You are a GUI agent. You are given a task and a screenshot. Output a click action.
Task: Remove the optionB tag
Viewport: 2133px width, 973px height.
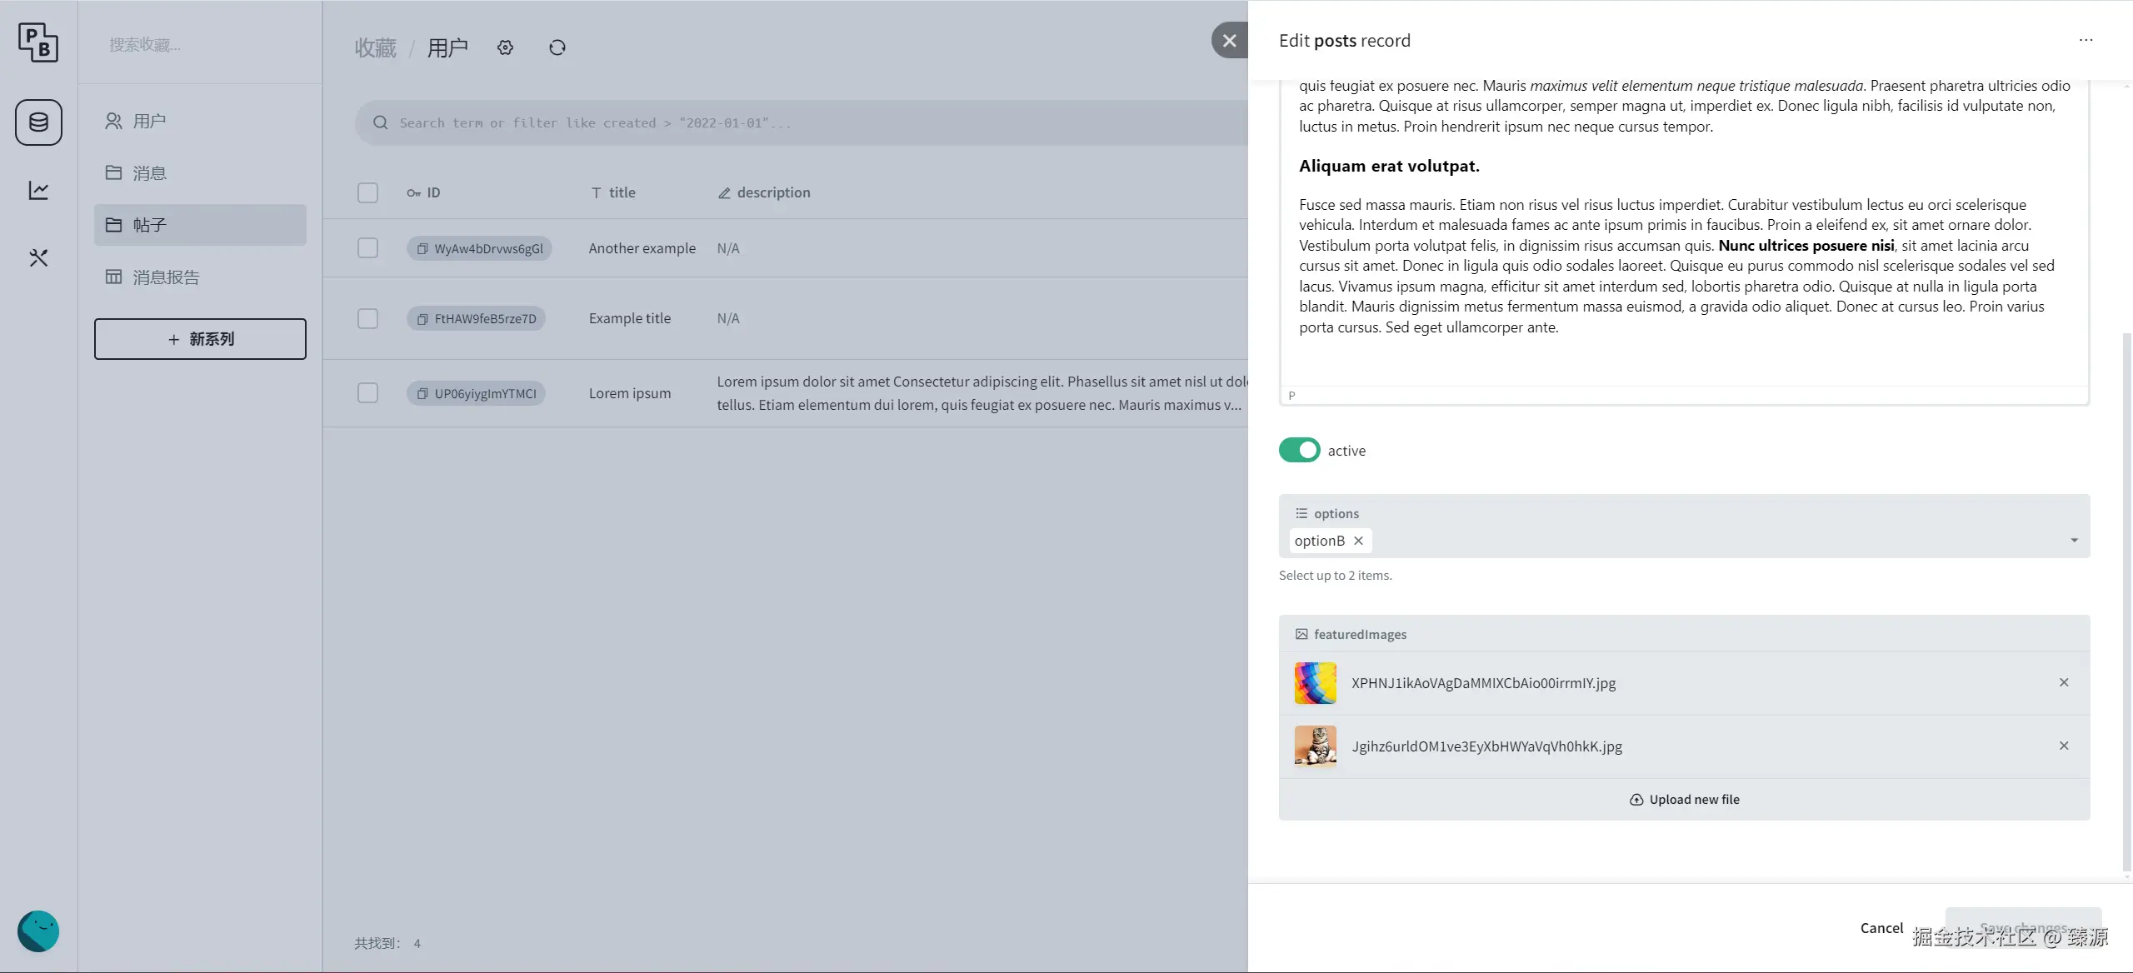(x=1358, y=541)
